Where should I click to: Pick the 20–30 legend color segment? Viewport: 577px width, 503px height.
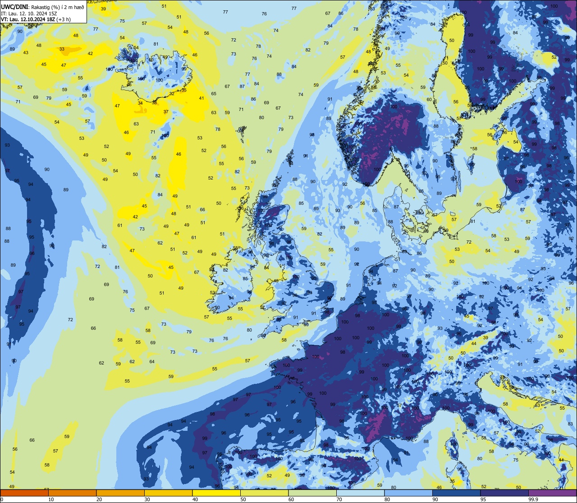coord(120,493)
